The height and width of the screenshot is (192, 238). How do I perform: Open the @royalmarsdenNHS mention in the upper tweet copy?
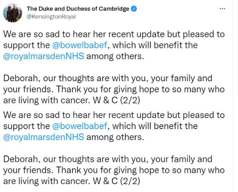44,56
